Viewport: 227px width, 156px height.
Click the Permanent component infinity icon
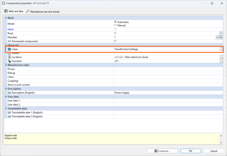9,41
